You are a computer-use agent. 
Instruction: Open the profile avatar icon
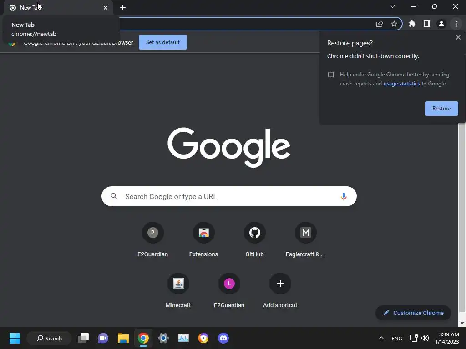tap(441, 24)
